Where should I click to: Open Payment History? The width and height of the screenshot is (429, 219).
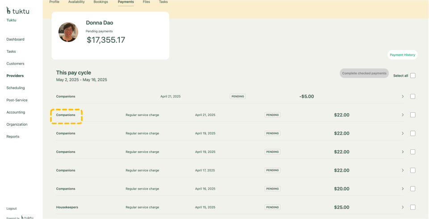(402, 55)
